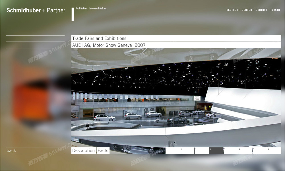Switch language with the DEUTSCH link

coord(232,10)
